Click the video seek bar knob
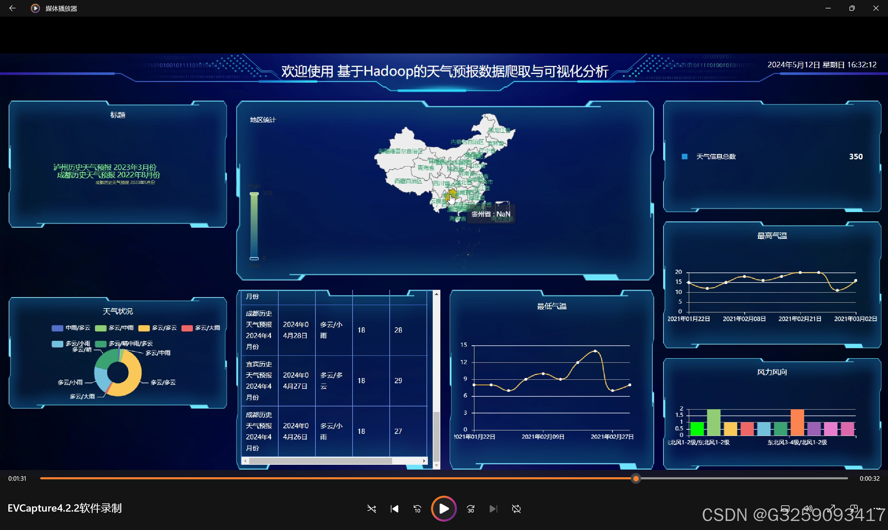 (636, 478)
